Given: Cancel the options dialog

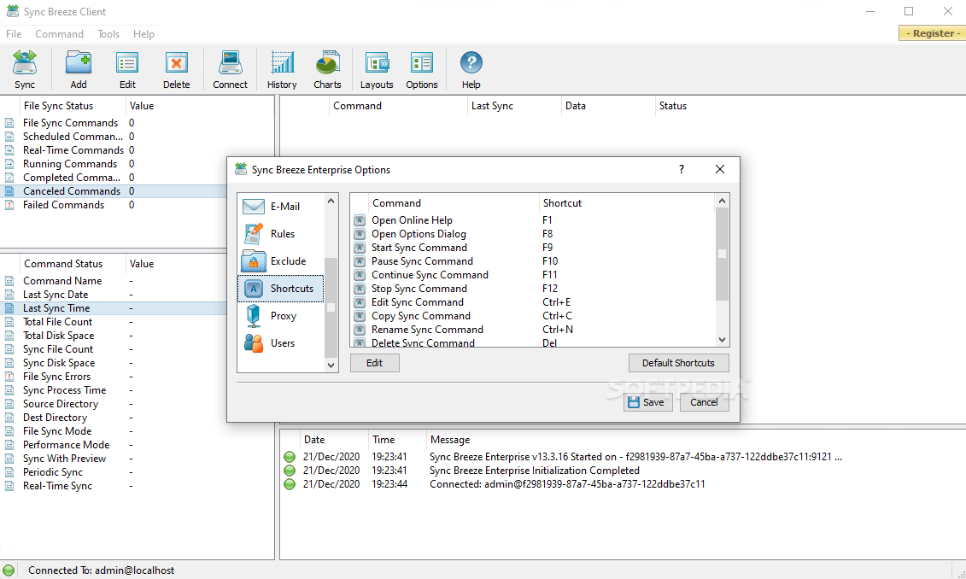Looking at the screenshot, I should [704, 402].
